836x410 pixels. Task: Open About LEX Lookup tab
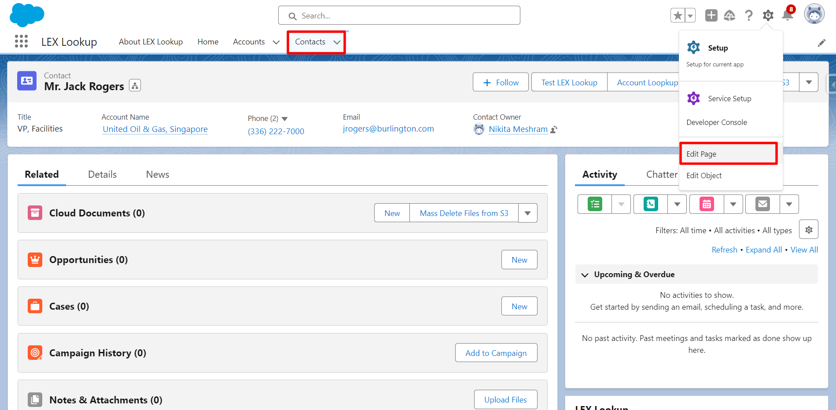(151, 42)
